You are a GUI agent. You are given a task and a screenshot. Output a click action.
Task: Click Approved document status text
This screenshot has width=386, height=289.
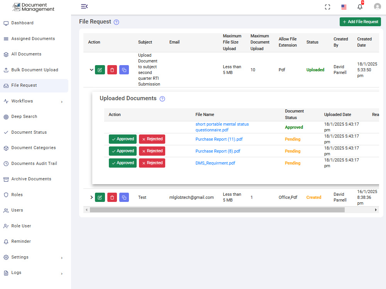point(294,127)
